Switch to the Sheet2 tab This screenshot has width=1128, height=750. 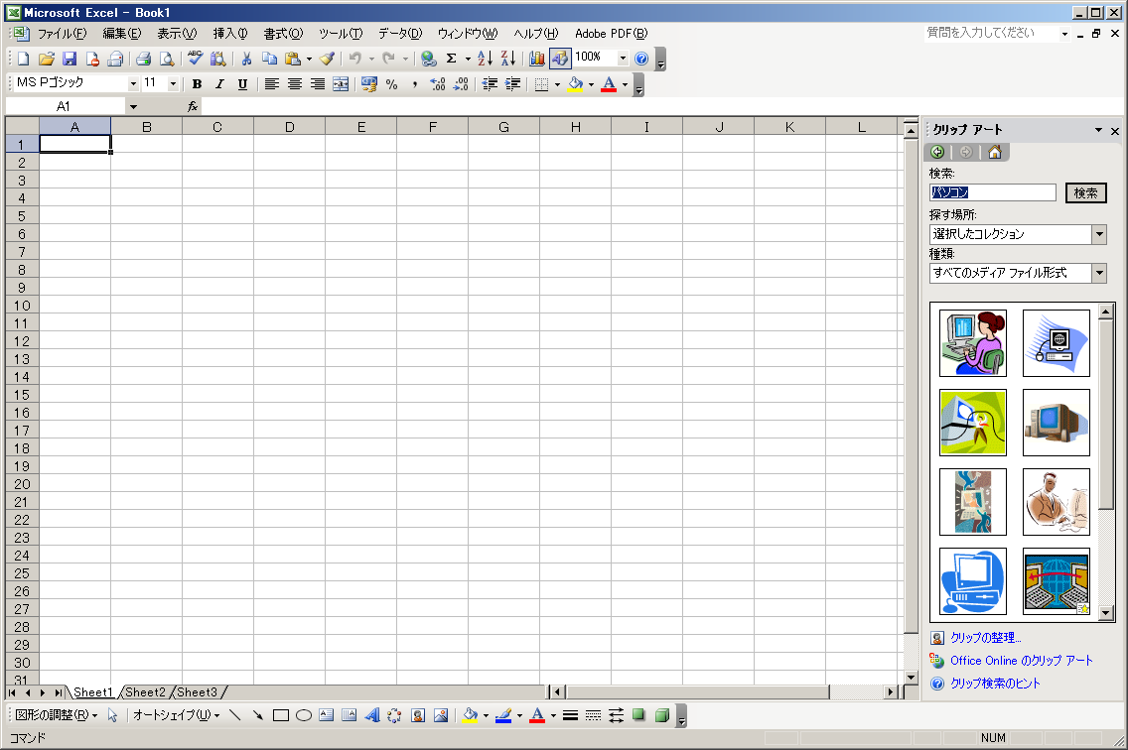coord(145,692)
